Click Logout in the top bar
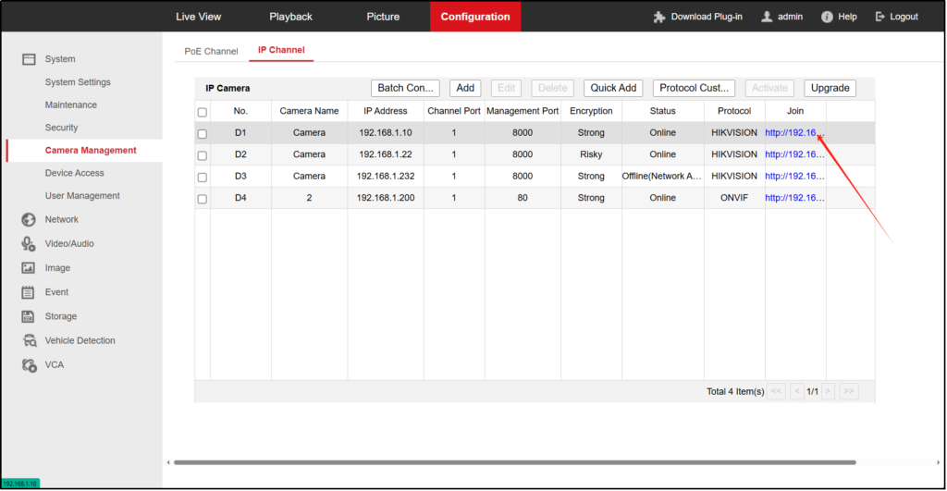The height and width of the screenshot is (491, 947). coord(896,17)
